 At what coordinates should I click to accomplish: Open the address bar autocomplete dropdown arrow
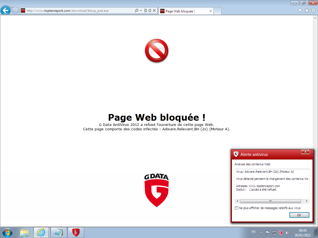141,10
